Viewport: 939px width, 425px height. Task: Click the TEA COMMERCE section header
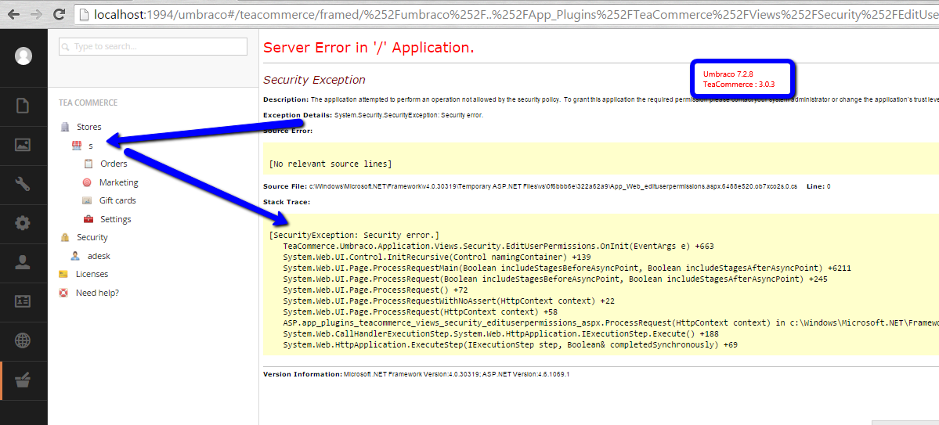tap(88, 103)
